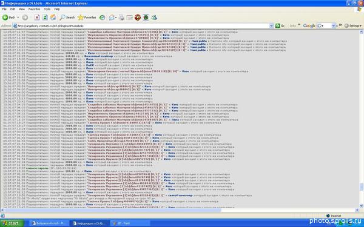Open the Search magnifier in toolbar

tap(67, 18)
